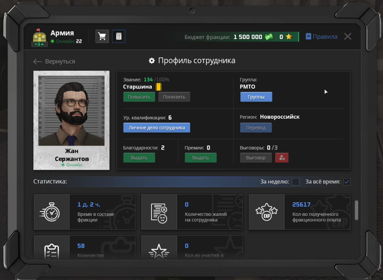Click the stopwatch time-in-faction icon
The width and height of the screenshot is (383, 280).
[x=50, y=212]
